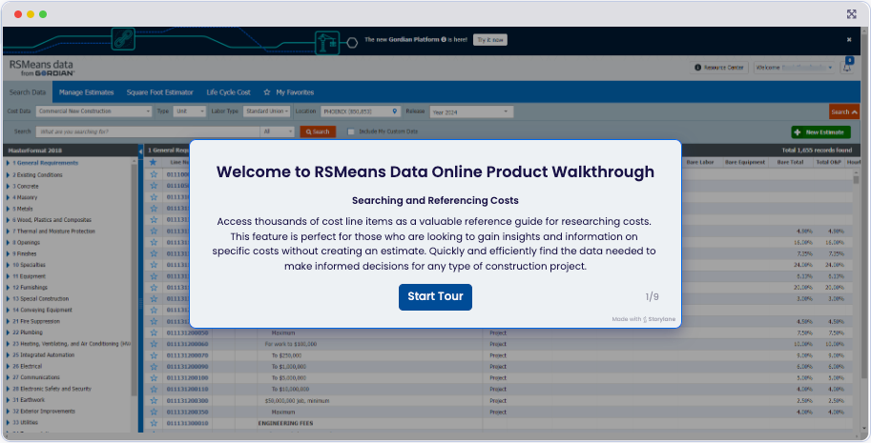This screenshot has height=443, width=871.
Task: Switch to the Manage Estimates tab
Action: (86, 92)
